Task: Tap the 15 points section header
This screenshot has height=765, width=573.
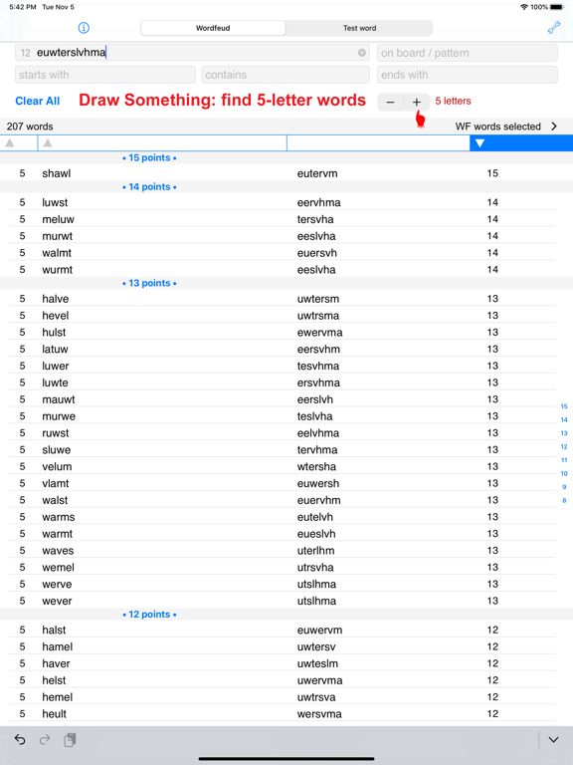Action: (149, 157)
